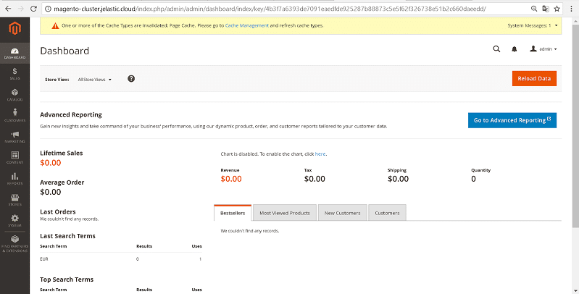579x294 pixels.
Task: Click the Reload Data button
Action: click(533, 78)
